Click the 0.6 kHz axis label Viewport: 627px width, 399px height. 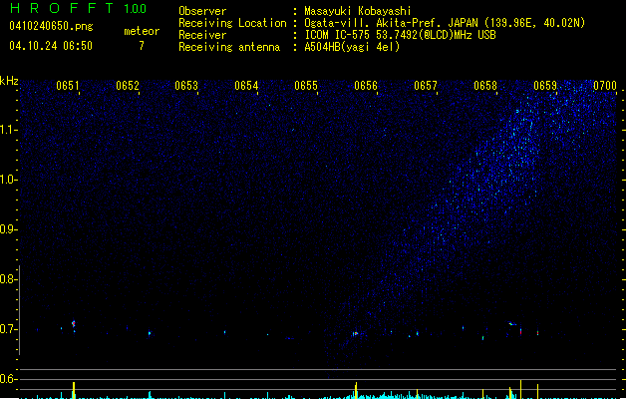click(9, 379)
